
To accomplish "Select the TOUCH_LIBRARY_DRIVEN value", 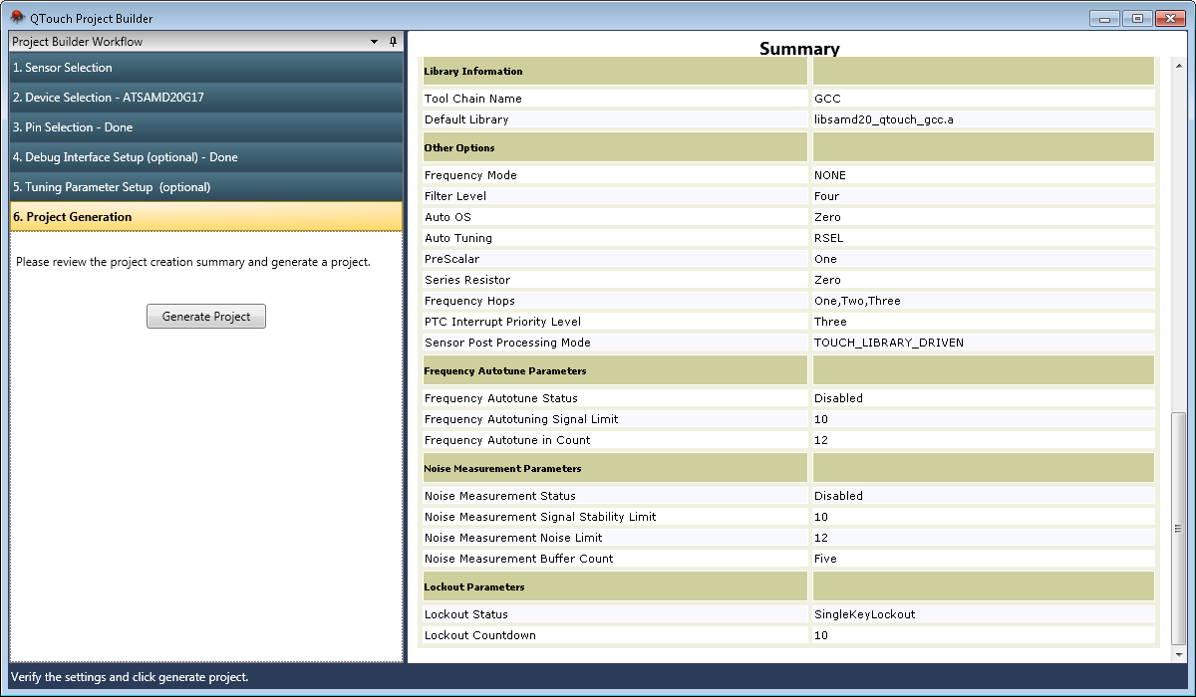I will (x=889, y=343).
